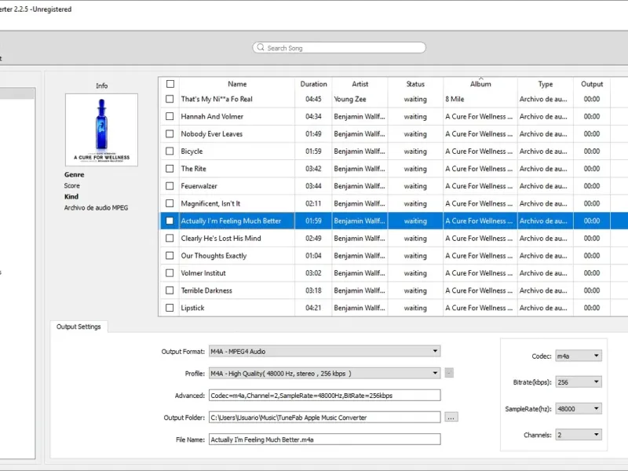This screenshot has width=628, height=471.
Task: Check the box for Hannah And Volmer
Action: pyautogui.click(x=170, y=116)
